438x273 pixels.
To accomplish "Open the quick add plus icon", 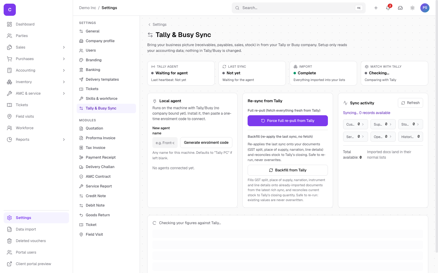I will [376, 8].
